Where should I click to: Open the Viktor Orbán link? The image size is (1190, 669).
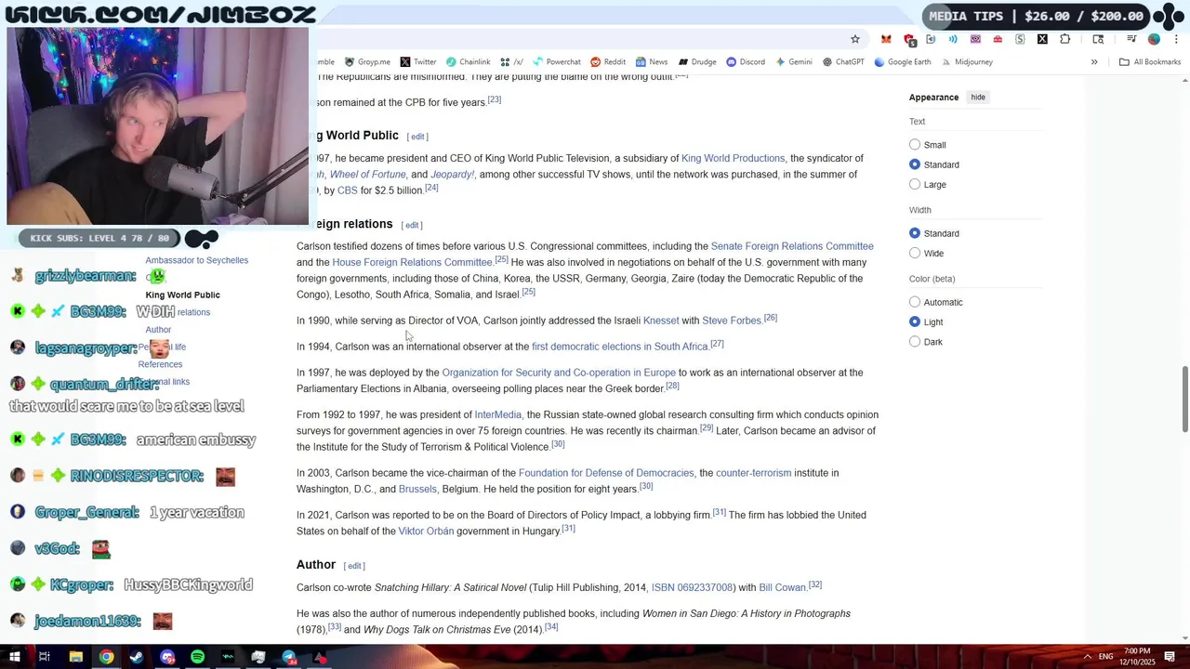tap(426, 531)
